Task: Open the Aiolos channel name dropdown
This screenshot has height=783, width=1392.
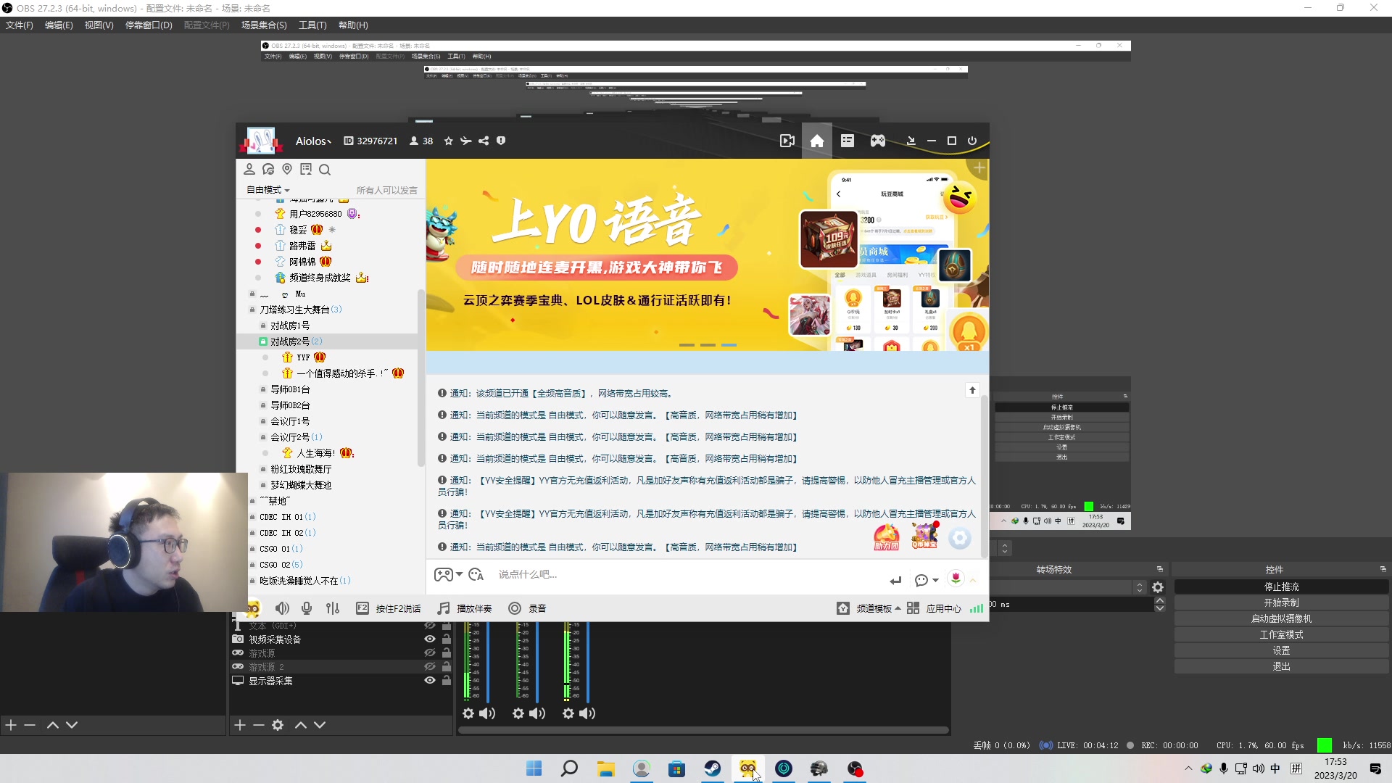Action: [313, 141]
